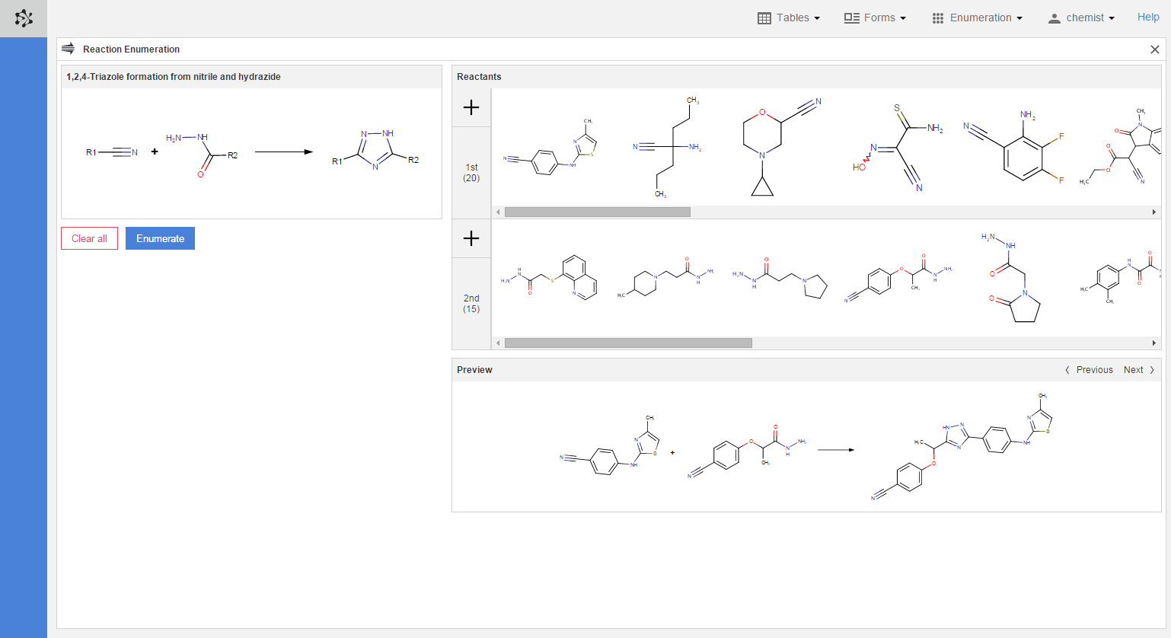The height and width of the screenshot is (638, 1171).
Task: Open the Forms dropdown menu
Action: (x=875, y=18)
